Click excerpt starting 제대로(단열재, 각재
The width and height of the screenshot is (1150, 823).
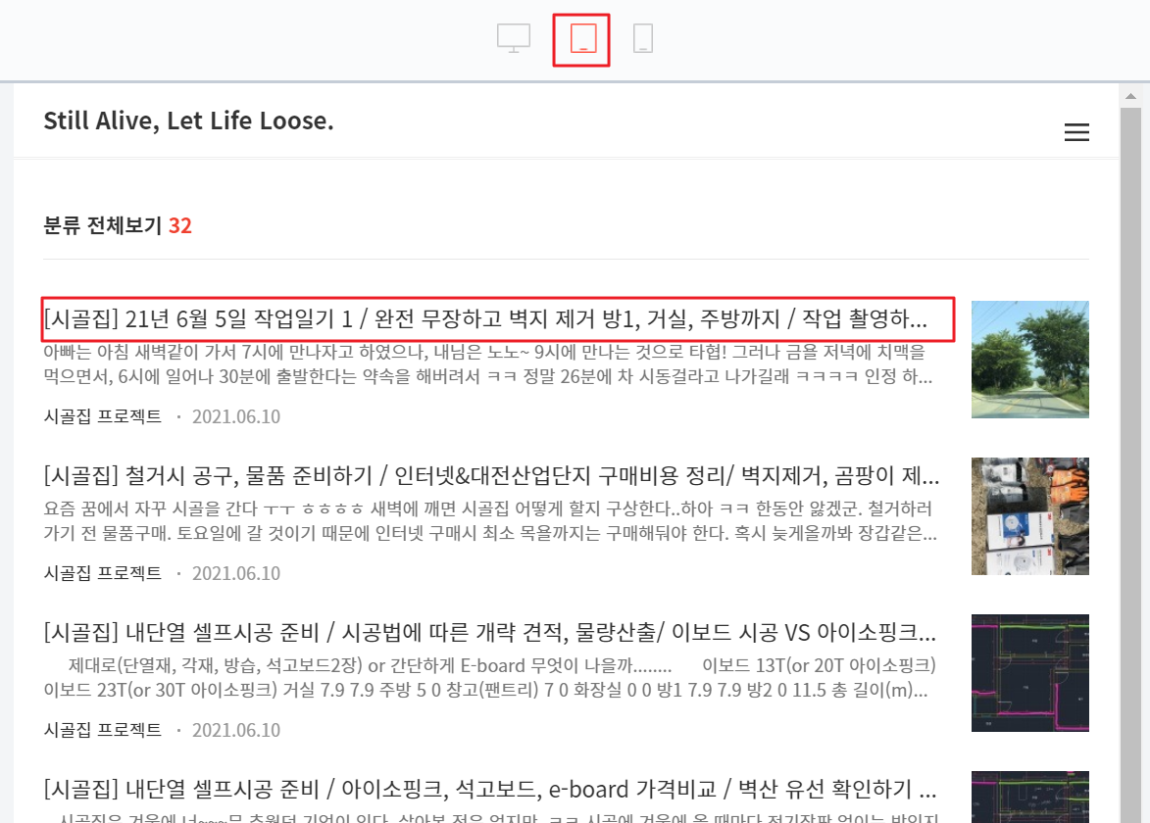pos(490,678)
